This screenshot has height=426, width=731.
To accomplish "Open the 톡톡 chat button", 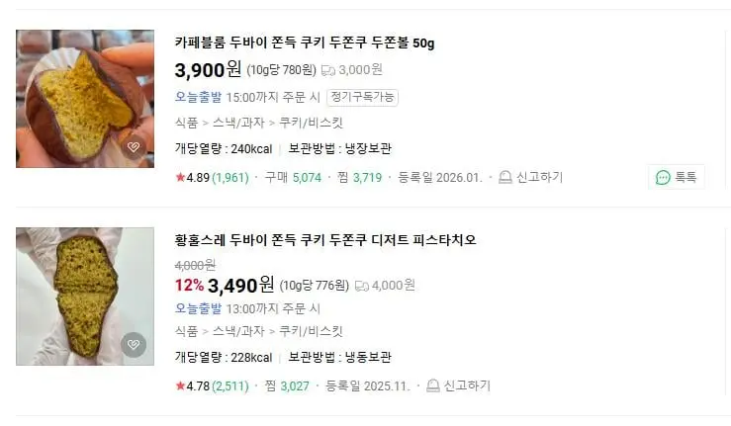I will point(676,177).
